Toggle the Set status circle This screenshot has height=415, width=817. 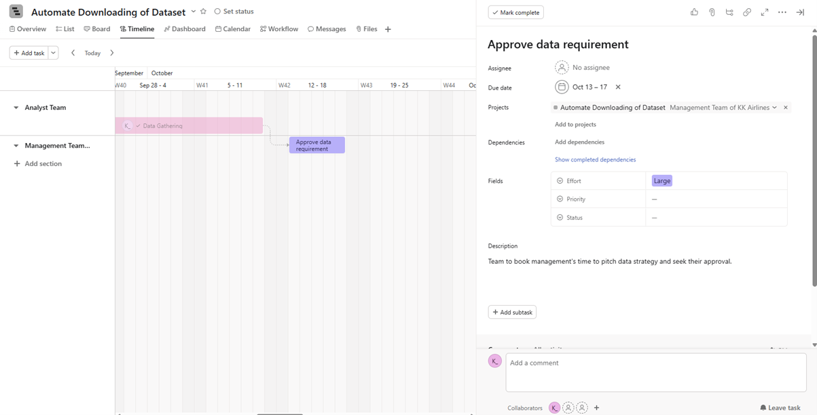217,12
